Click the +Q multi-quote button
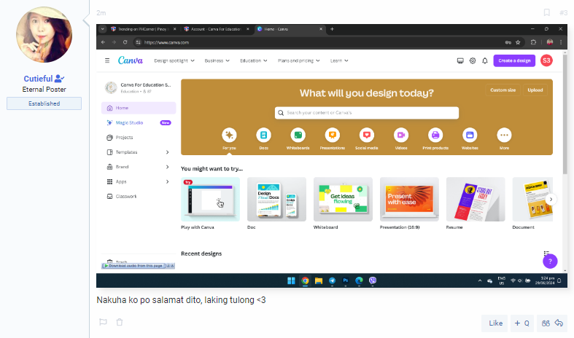The image size is (574, 338). pyautogui.click(x=521, y=323)
